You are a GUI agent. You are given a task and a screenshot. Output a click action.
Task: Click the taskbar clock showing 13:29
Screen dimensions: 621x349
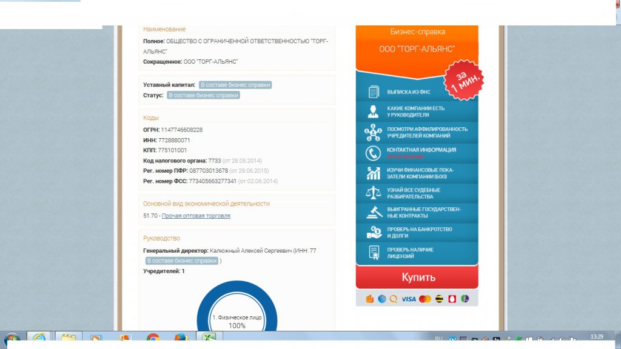point(597,337)
